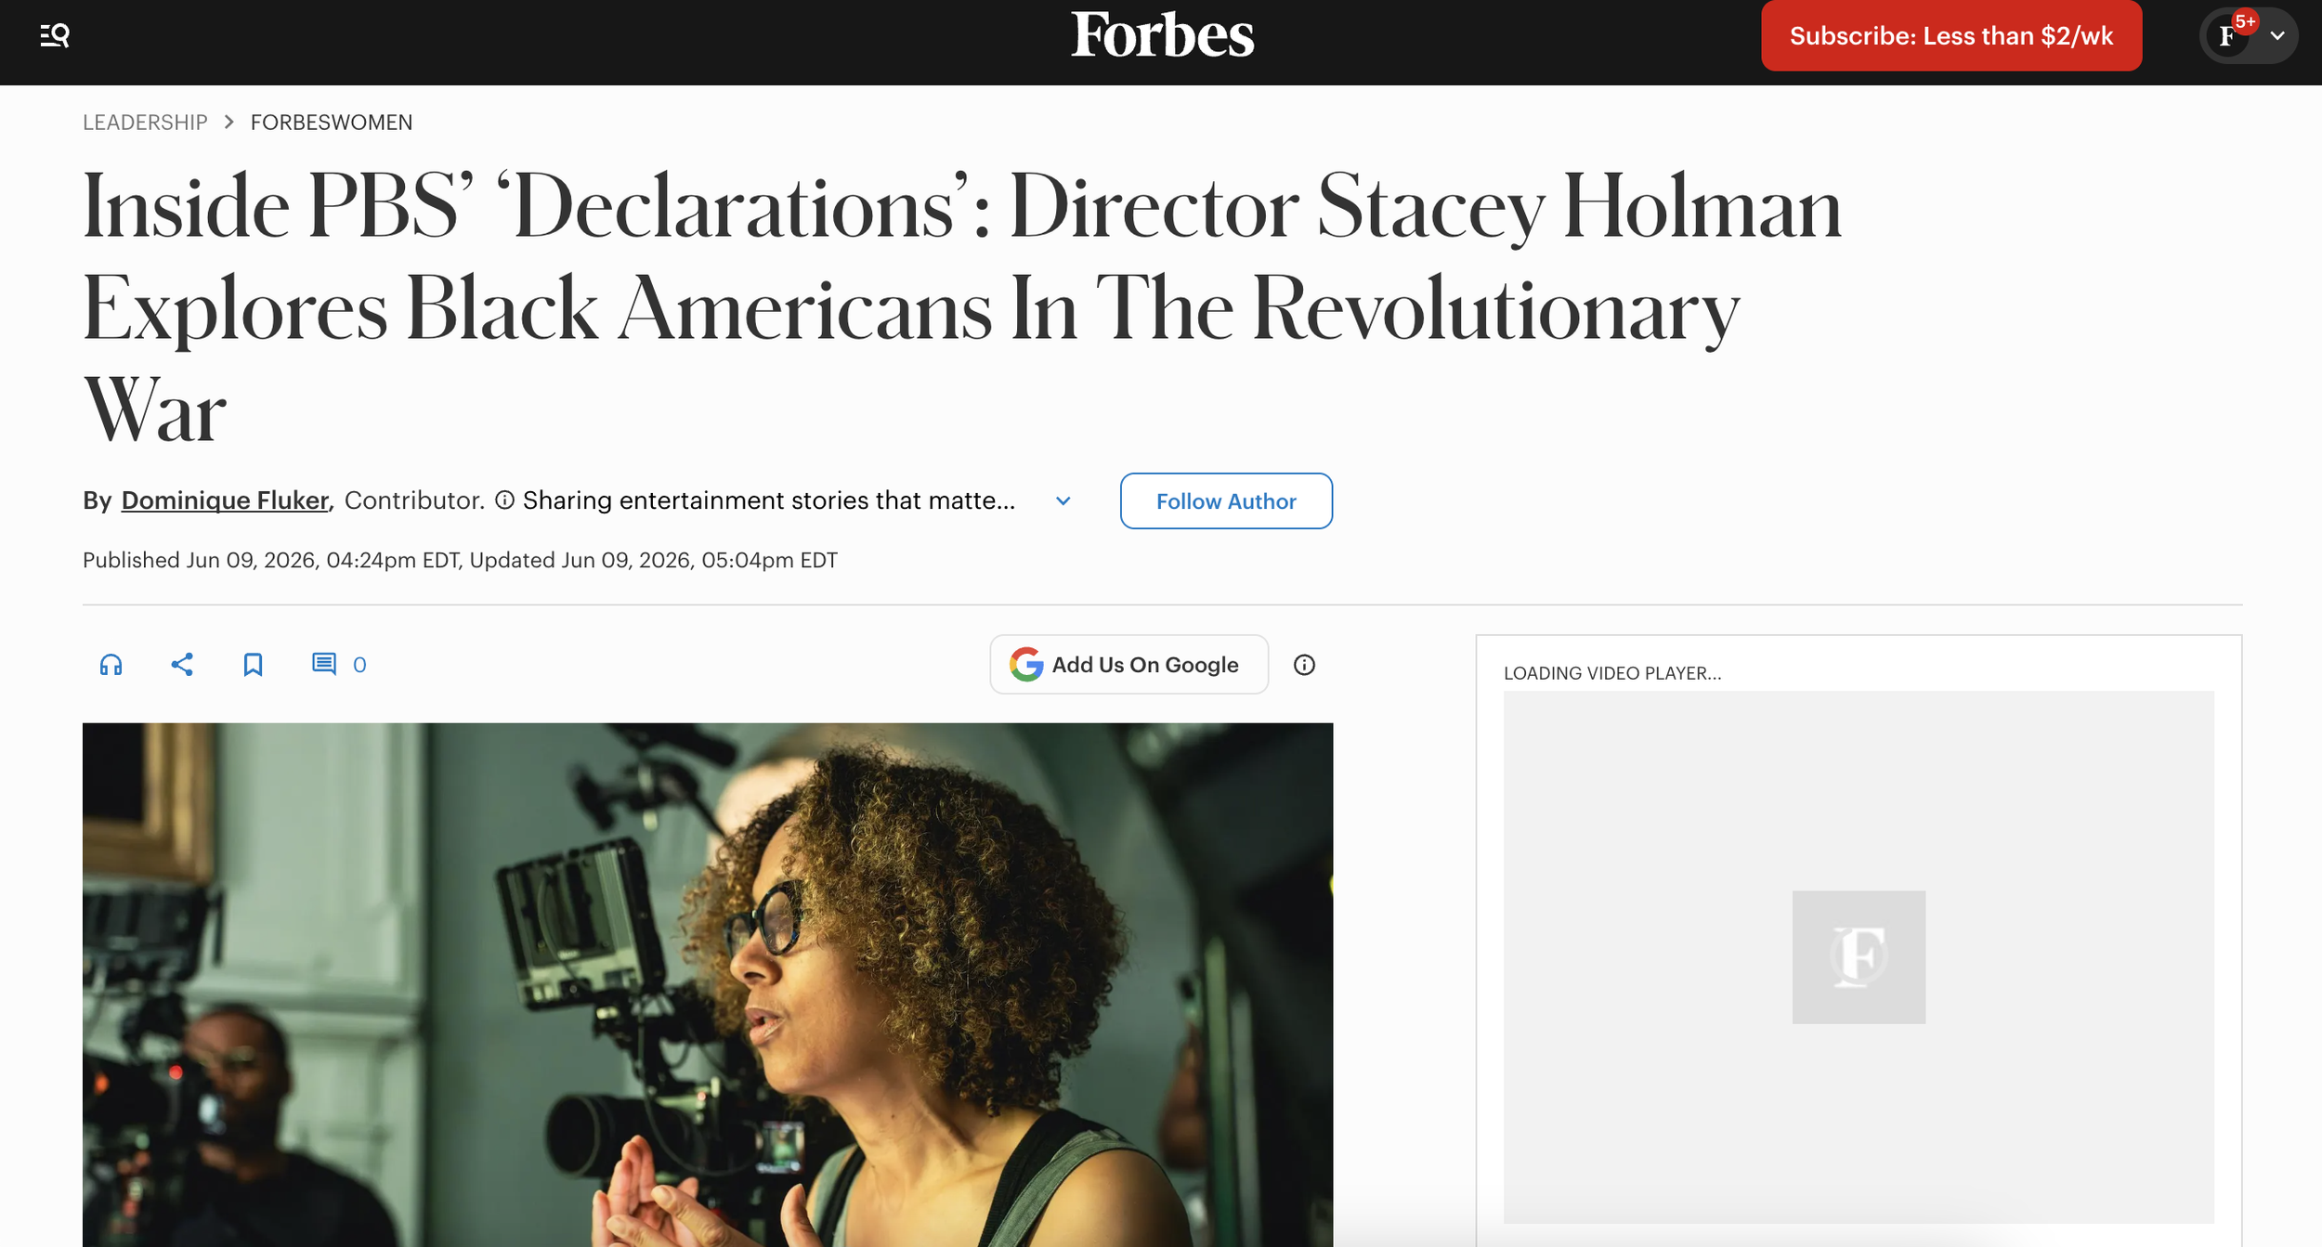
Task: Click the comment count '0'
Action: coord(359,665)
